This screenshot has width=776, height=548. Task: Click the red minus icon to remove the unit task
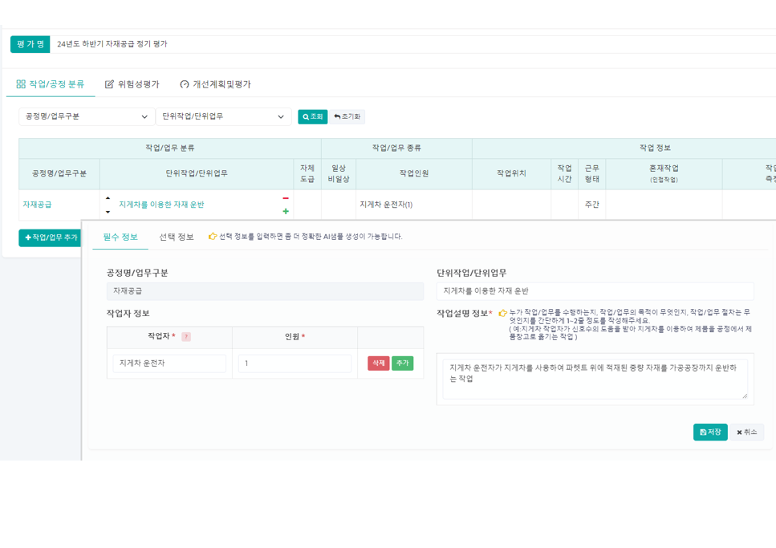(286, 198)
